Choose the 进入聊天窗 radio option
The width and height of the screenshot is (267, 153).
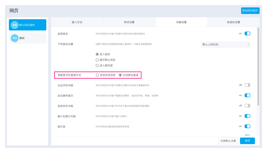pos(97,66)
